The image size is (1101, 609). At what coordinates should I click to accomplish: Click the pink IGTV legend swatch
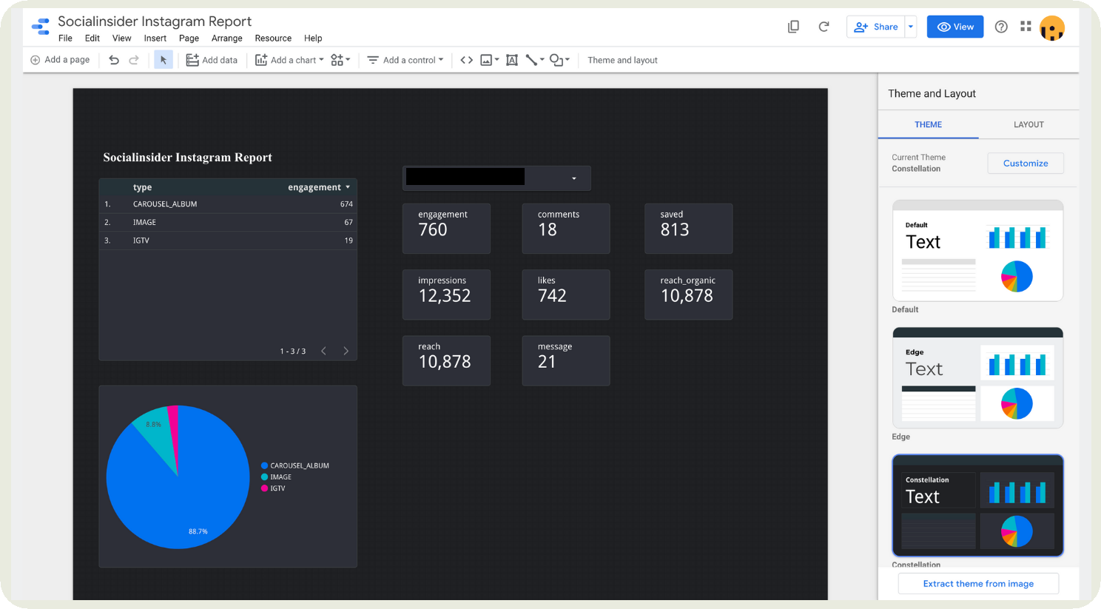point(264,488)
